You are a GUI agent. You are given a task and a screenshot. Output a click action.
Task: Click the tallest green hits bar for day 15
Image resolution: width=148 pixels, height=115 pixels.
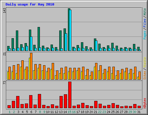tap(69, 30)
